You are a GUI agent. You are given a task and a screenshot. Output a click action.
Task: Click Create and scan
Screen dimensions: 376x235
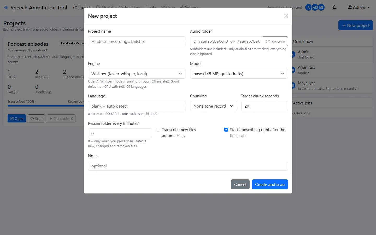point(270,184)
